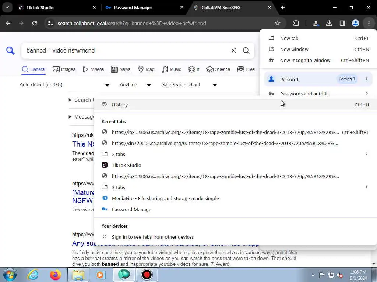This screenshot has width=377, height=282.
Task: Expand the Messages disclosure triangle
Action: pyautogui.click(x=70, y=117)
